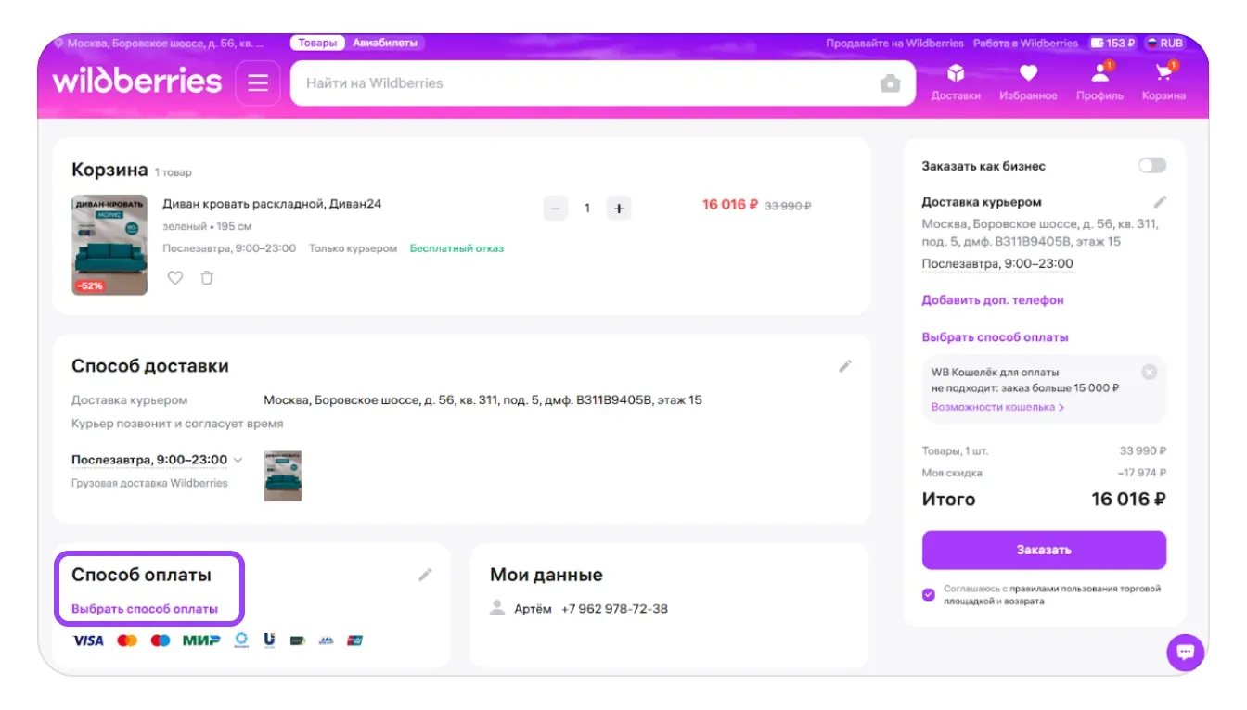
Task: Expand Послезавтра 9:00–23:00 delivery time dropdown
Action: coord(238,460)
